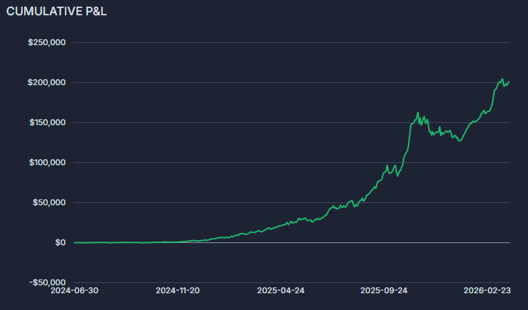
Task: Select the $150,000 y-axis label
Action: tap(47, 122)
